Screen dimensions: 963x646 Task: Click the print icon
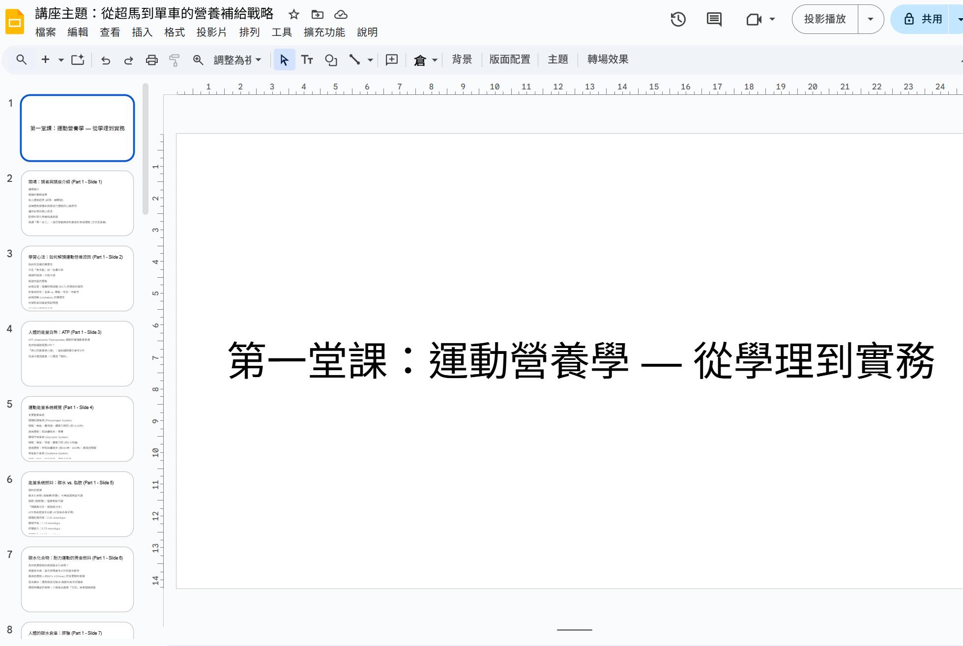pos(152,60)
